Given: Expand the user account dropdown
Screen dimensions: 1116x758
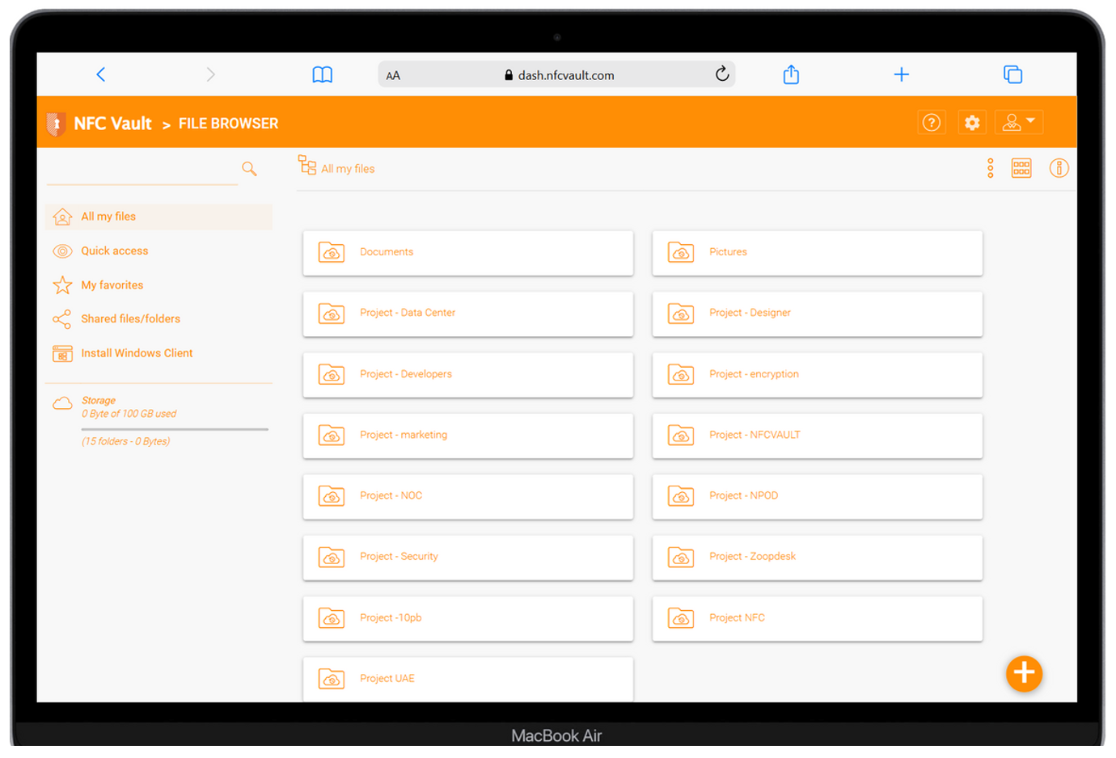Looking at the screenshot, I should point(1018,122).
